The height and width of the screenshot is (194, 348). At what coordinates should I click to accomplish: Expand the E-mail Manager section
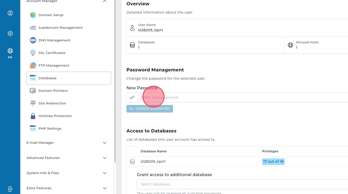click(105, 143)
